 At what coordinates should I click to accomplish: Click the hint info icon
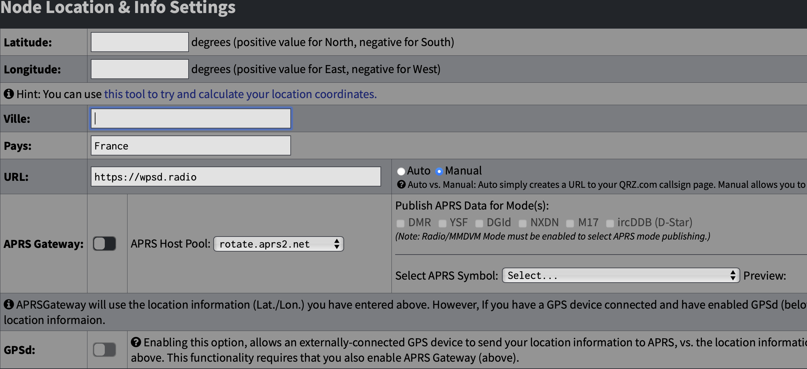pos(9,94)
